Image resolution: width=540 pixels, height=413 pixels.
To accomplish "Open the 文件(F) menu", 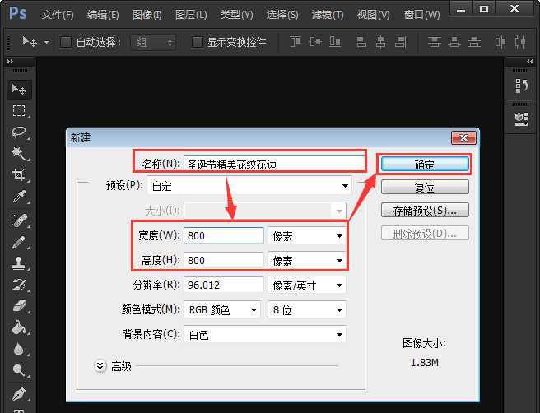I will pyautogui.click(x=57, y=15).
